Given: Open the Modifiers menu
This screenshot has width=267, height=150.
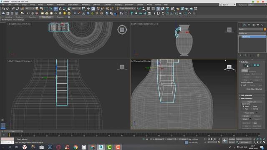Looking at the screenshot, I should (x=50, y=5).
